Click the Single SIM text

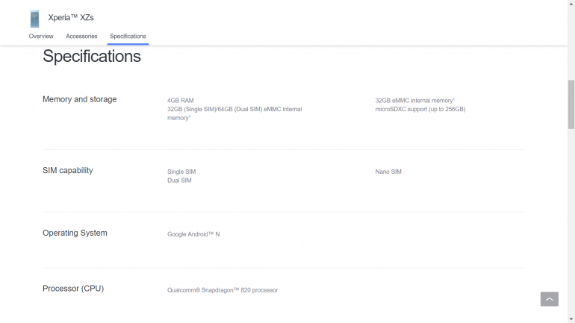pos(181,172)
